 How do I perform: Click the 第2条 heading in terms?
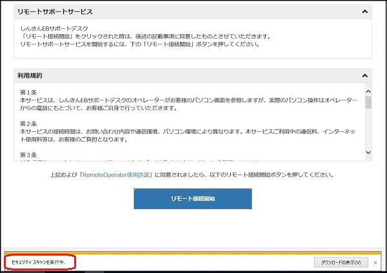click(x=28, y=124)
